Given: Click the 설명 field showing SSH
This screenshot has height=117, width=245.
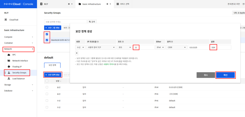Looking at the screenshot, I should point(220,47).
